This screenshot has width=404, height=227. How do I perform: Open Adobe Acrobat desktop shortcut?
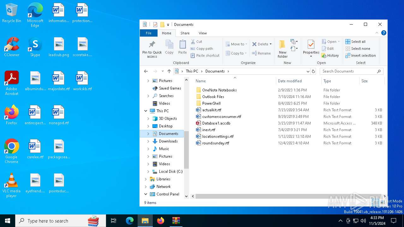(x=12, y=83)
